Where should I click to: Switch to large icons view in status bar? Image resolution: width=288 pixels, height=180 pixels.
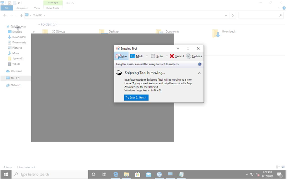point(283,167)
